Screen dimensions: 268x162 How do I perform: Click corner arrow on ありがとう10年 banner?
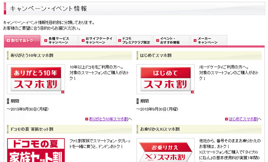[x=63, y=92]
